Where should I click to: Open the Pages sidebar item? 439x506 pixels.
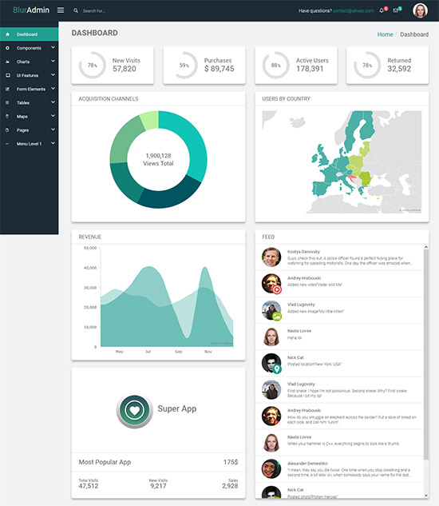29,130
